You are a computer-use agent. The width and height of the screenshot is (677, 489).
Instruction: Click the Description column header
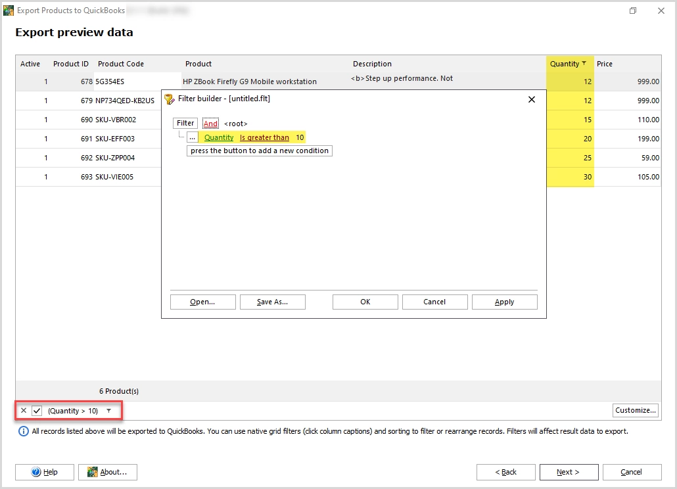pos(372,64)
